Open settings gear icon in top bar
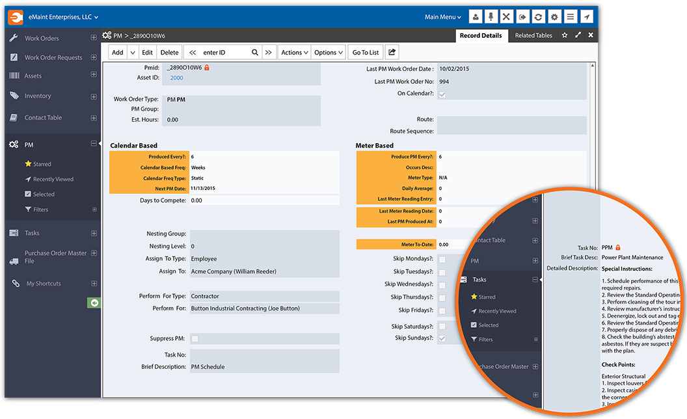687x419 pixels. [554, 17]
